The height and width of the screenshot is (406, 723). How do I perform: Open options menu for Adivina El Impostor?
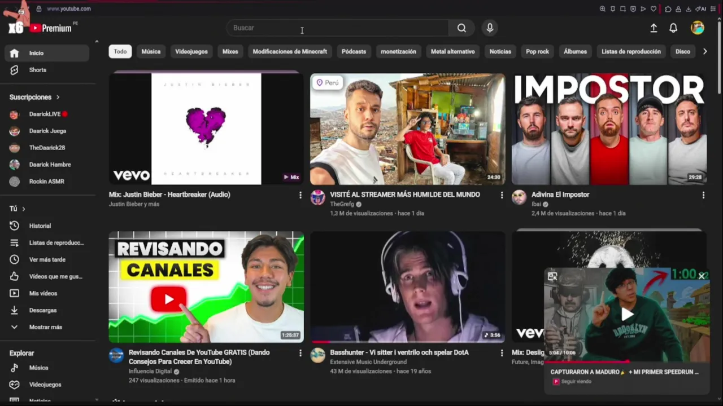[x=703, y=195]
